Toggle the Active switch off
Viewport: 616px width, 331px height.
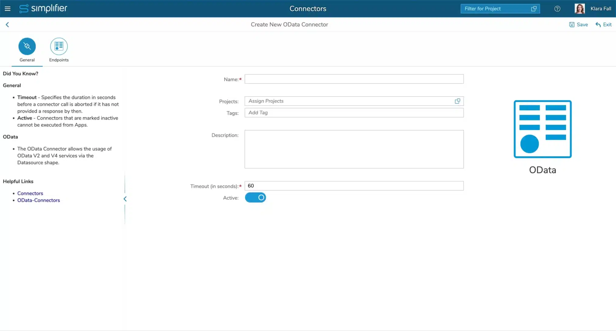[x=255, y=198]
